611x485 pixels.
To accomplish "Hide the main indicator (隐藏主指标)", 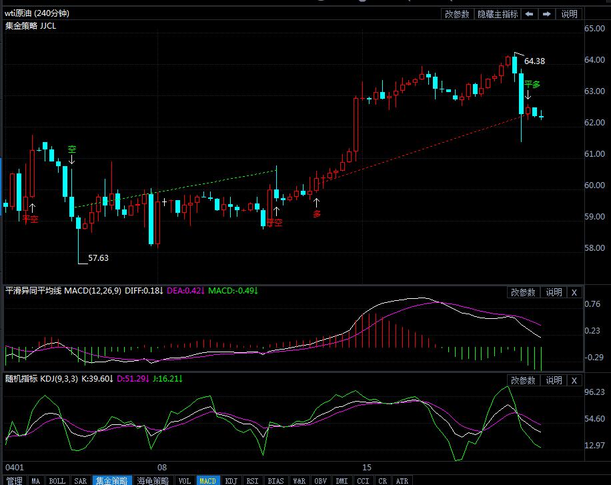I will coord(497,14).
